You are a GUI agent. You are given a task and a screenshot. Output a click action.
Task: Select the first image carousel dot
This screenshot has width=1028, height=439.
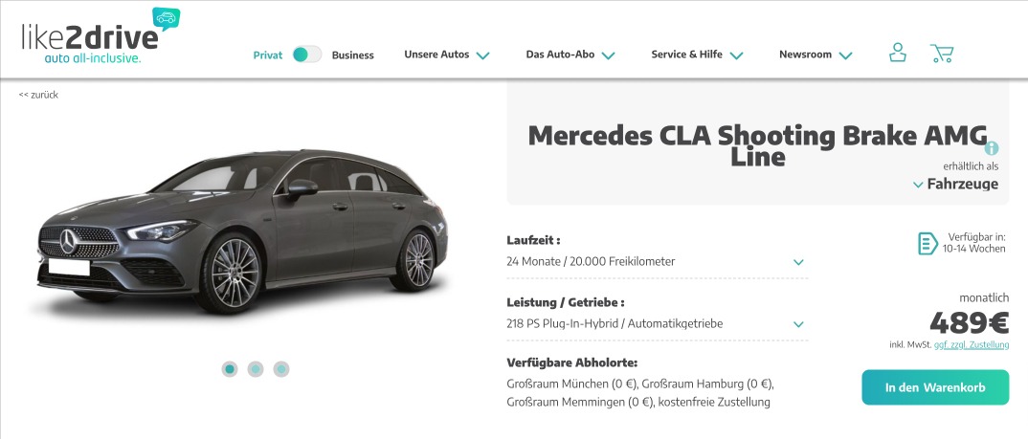230,369
